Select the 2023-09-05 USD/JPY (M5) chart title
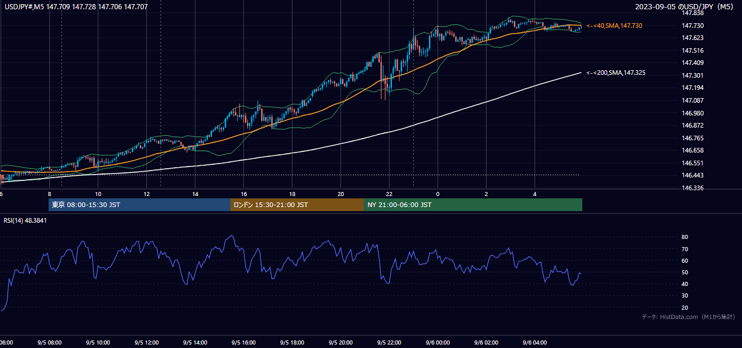This screenshot has height=348, width=742. coord(685,7)
